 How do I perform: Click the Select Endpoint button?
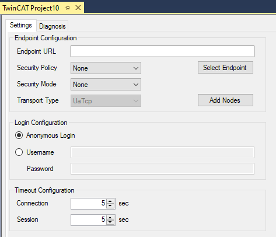click(x=225, y=68)
